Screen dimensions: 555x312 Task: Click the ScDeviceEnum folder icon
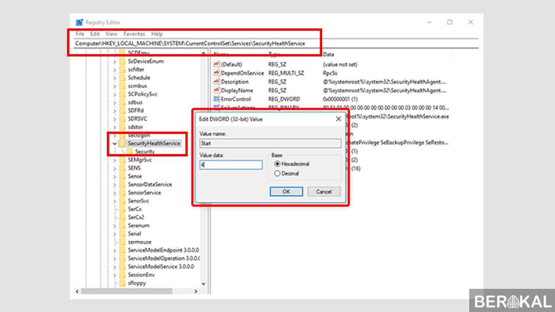(x=122, y=61)
